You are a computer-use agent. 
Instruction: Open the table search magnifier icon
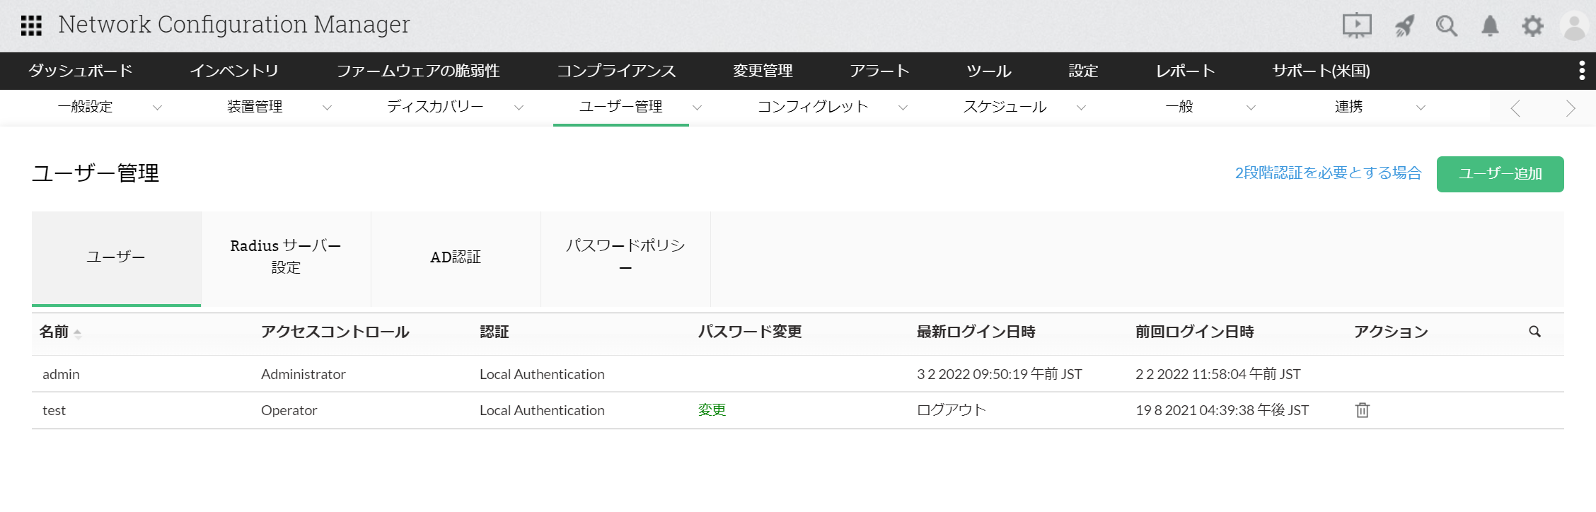(1534, 332)
